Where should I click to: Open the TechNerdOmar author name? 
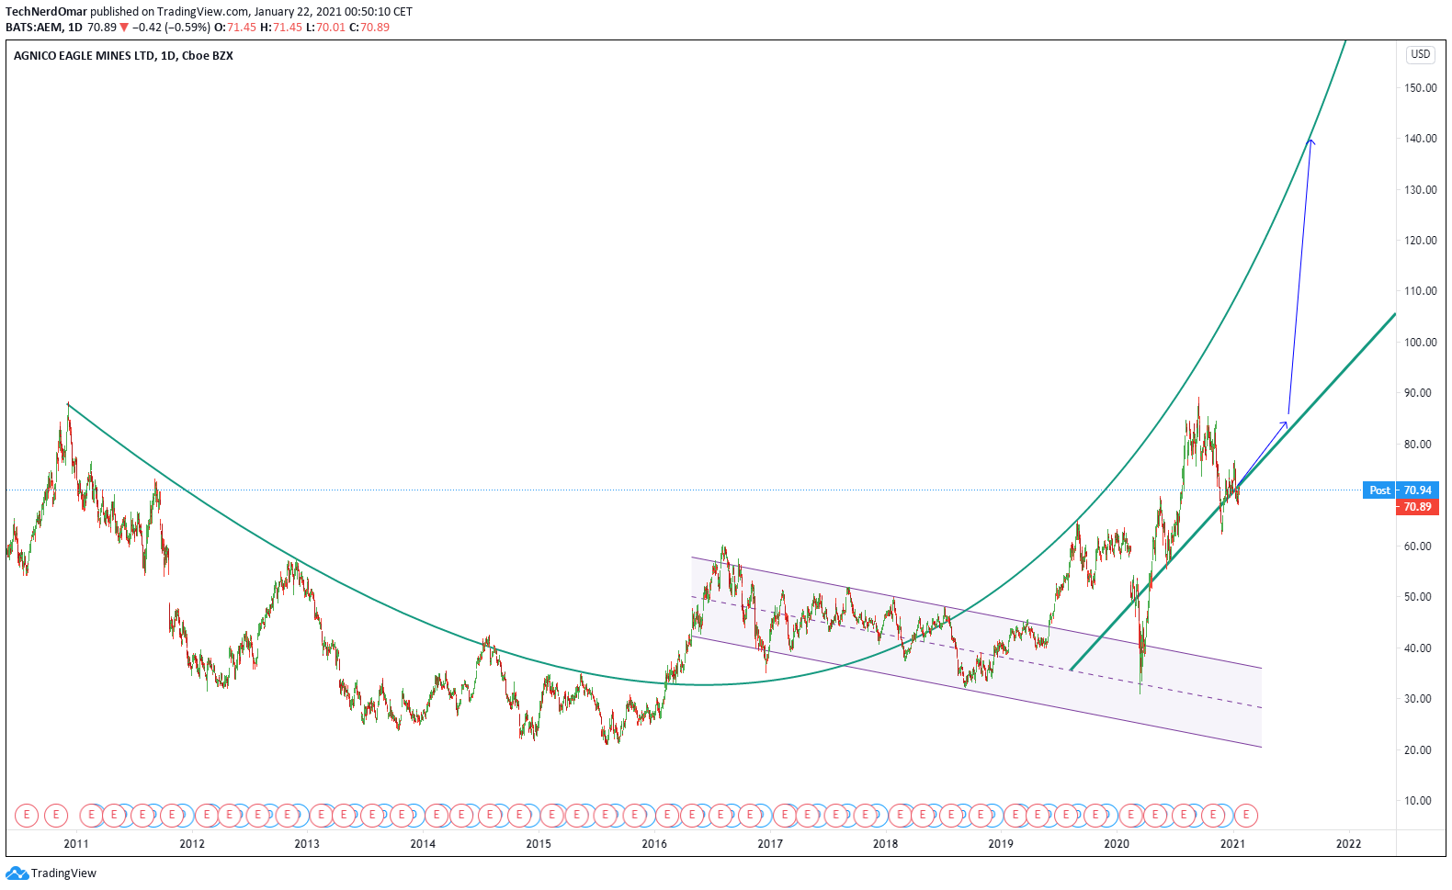pyautogui.click(x=46, y=12)
